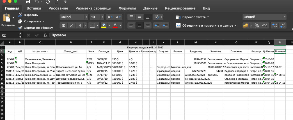Click Объединить и поместить в центре button
293x120 pixels.
(x=206, y=25)
